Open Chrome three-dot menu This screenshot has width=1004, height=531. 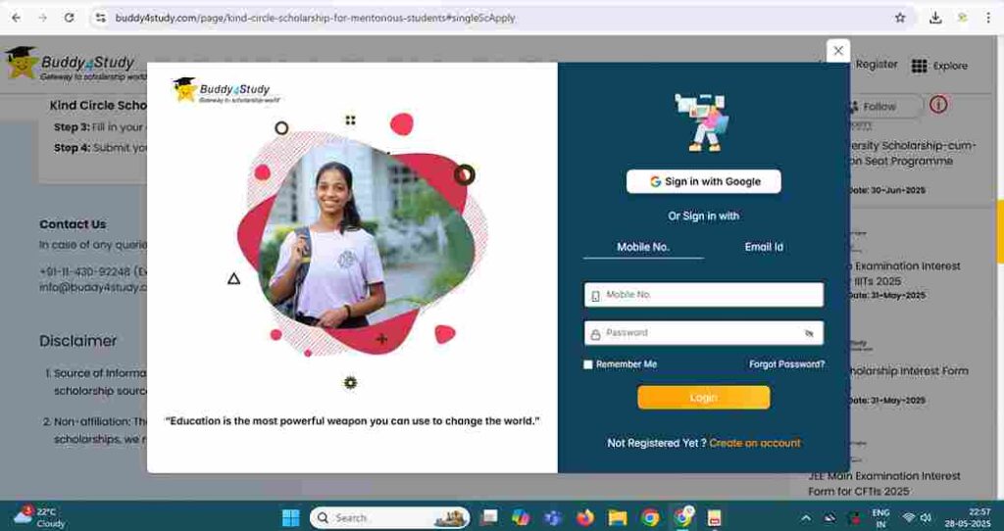tap(987, 18)
